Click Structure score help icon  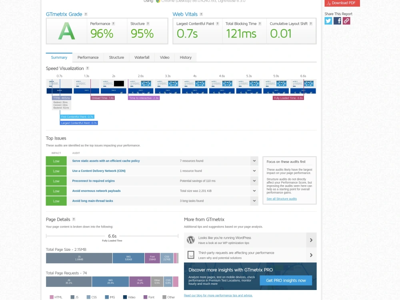tap(148, 24)
